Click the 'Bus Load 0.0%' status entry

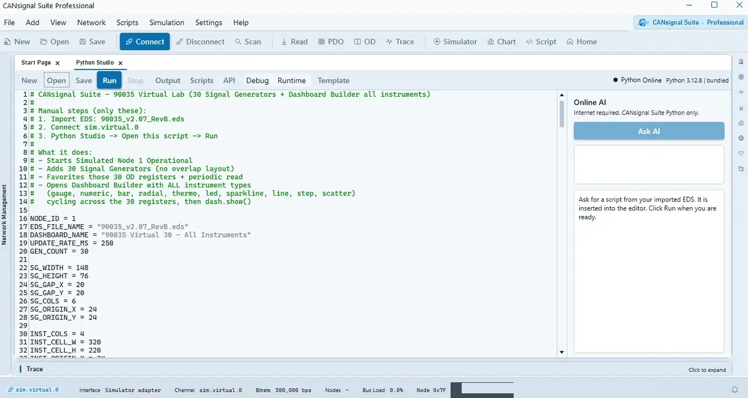coord(382,390)
